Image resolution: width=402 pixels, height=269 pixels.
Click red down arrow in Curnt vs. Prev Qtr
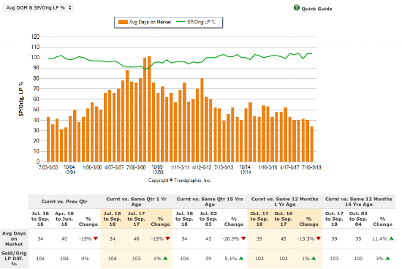pos(96,238)
